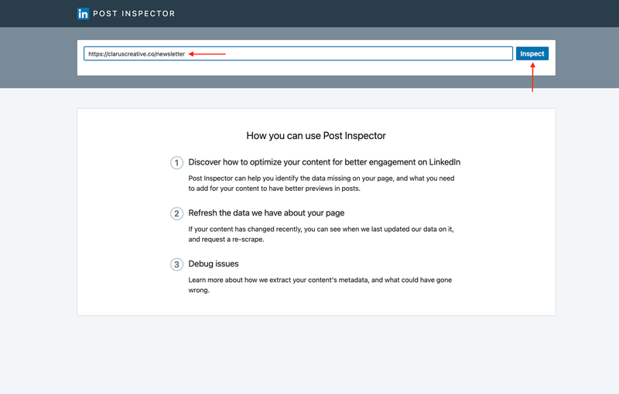The height and width of the screenshot is (394, 619).
Task: Click the 'How you can use Post Inspector' heading
Action: pyautogui.click(x=316, y=135)
